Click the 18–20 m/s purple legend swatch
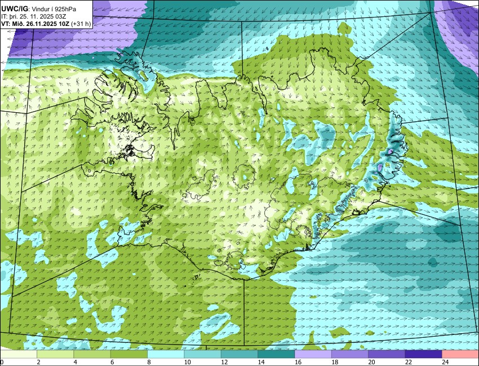The height and width of the screenshot is (366, 479). coord(350,354)
